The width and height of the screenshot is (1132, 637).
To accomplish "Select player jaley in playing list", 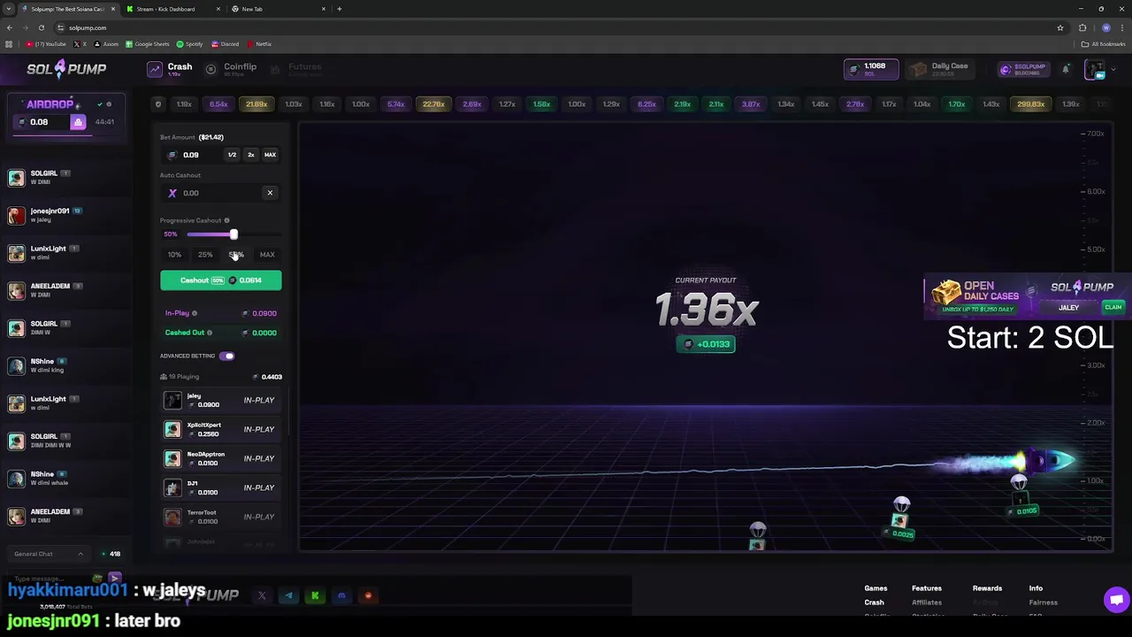I will (221, 400).
